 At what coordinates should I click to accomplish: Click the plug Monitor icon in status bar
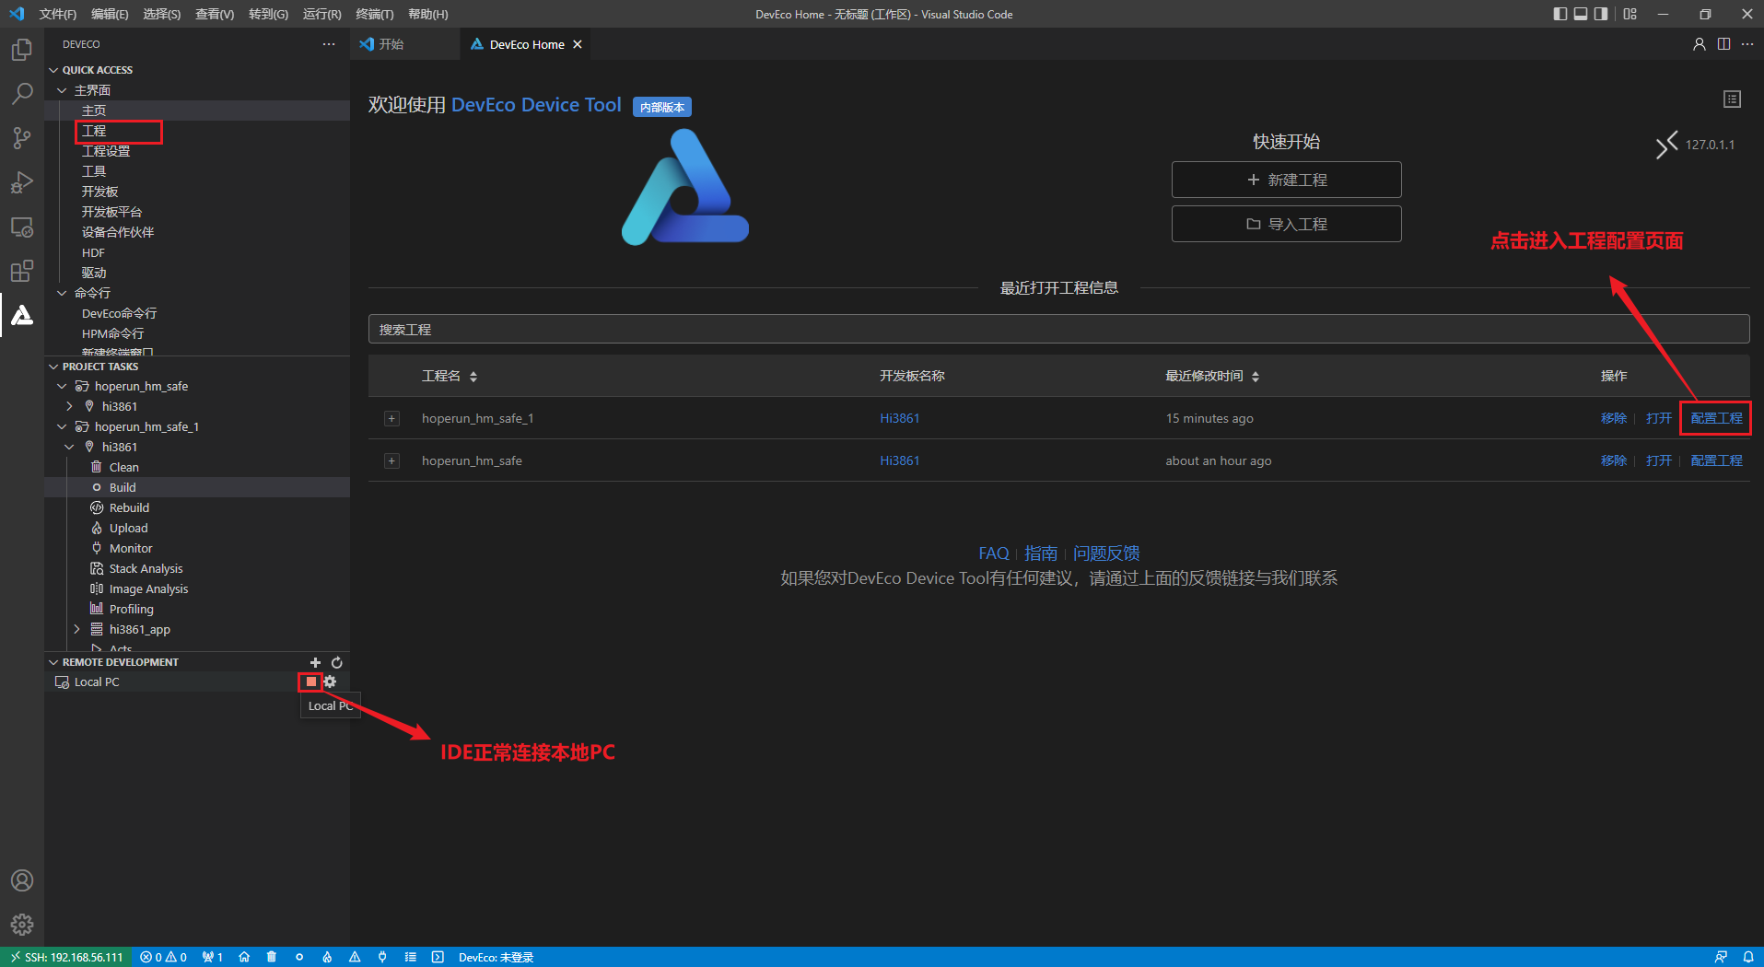click(x=382, y=957)
